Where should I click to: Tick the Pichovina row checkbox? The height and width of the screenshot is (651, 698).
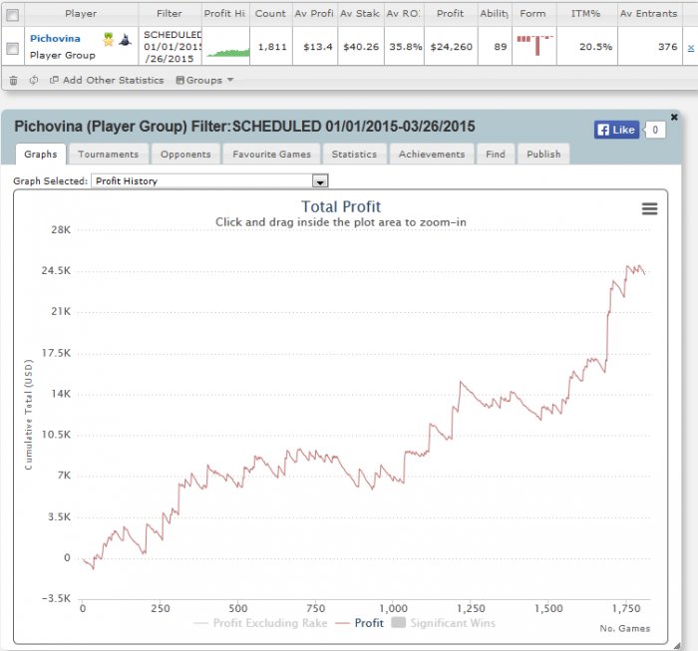[12, 48]
